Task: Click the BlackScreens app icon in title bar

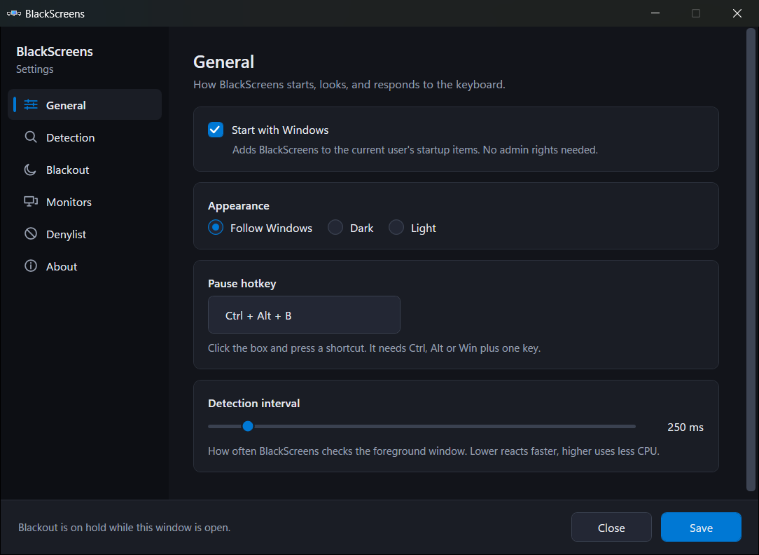Action: (13, 13)
